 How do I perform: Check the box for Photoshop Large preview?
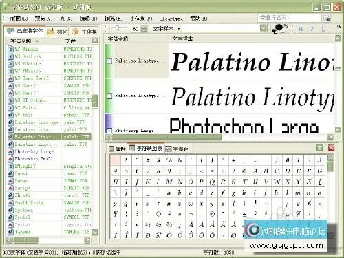point(109,131)
